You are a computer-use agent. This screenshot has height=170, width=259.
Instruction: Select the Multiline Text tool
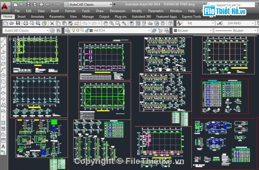pos(3,147)
